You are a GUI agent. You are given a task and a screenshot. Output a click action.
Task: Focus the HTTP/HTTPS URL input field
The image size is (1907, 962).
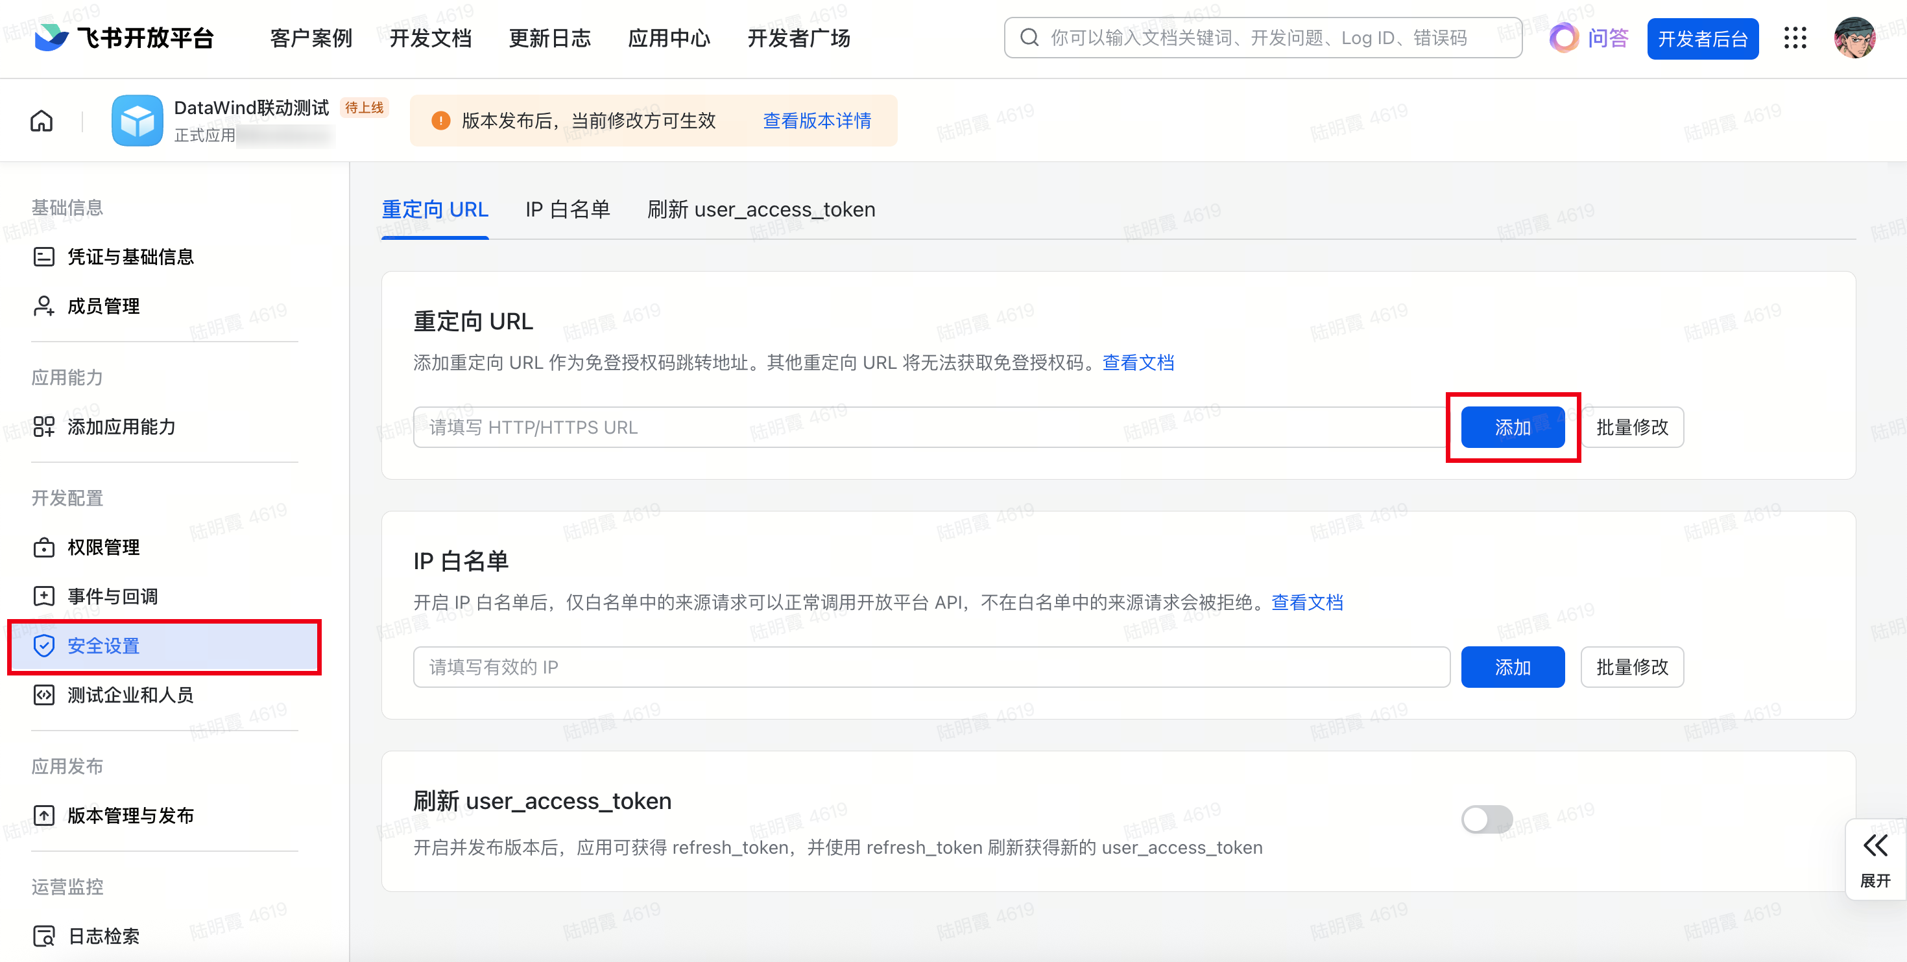(929, 428)
